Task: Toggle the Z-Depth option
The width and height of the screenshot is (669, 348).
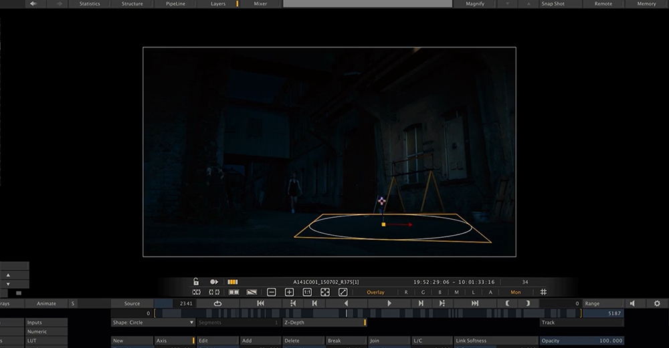Action: (x=324, y=323)
